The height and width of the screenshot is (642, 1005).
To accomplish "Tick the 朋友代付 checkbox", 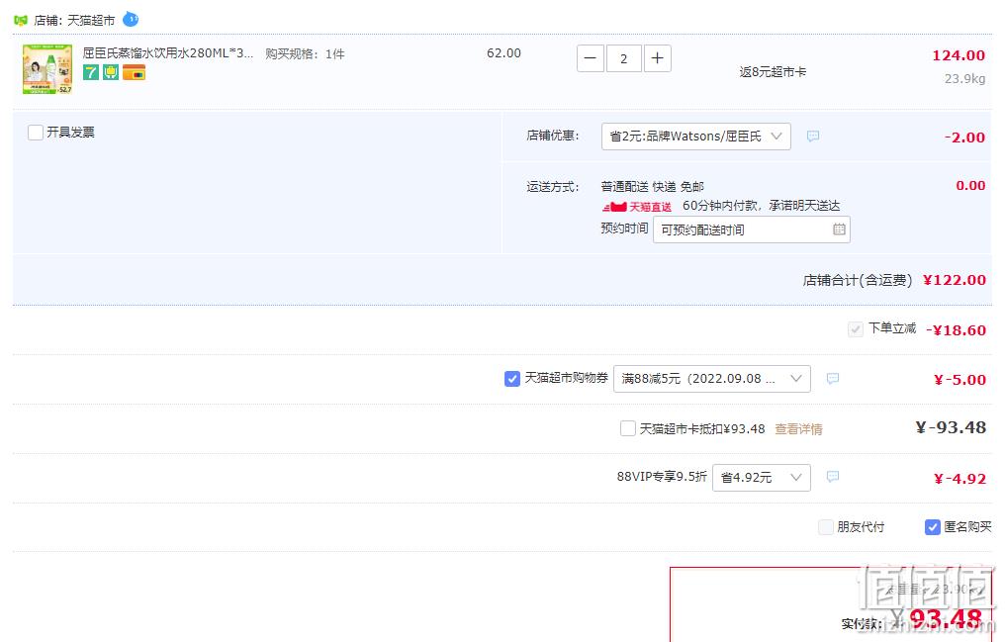I will pos(826,527).
